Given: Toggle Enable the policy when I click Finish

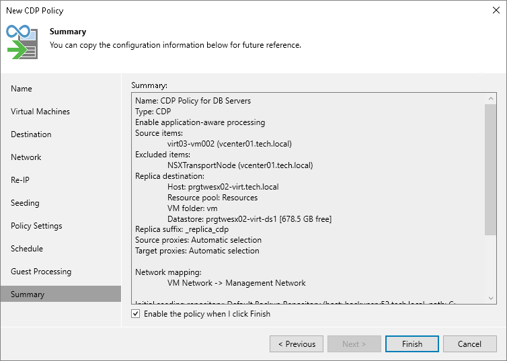Looking at the screenshot, I should (x=136, y=314).
